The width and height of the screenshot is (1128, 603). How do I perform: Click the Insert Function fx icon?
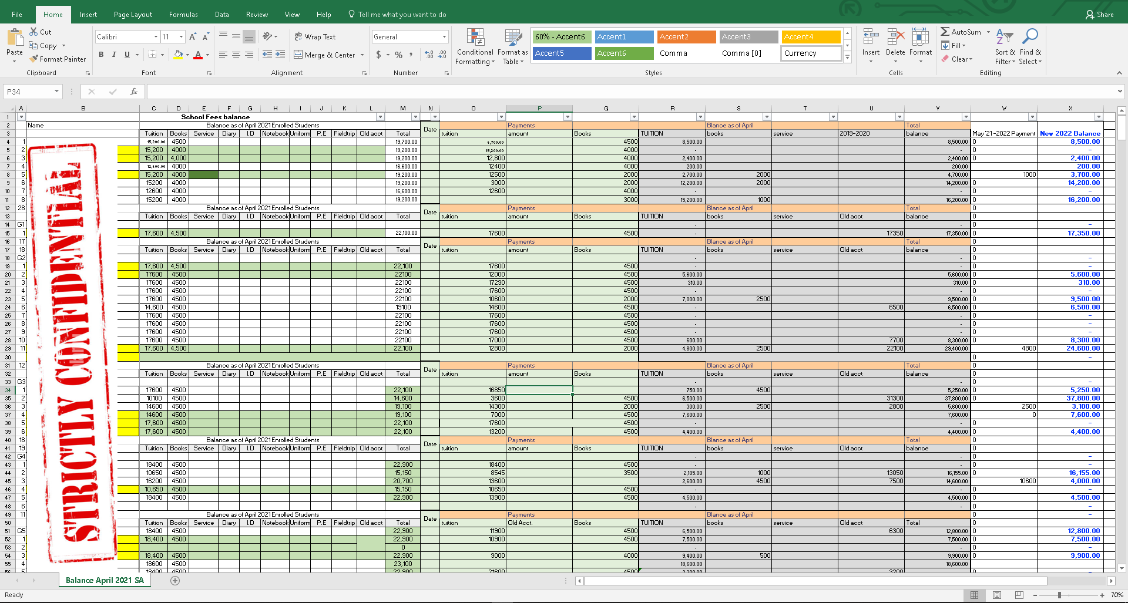134,92
